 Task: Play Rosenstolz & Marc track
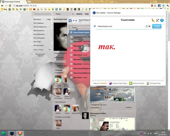pyautogui.click(x=71, y=37)
